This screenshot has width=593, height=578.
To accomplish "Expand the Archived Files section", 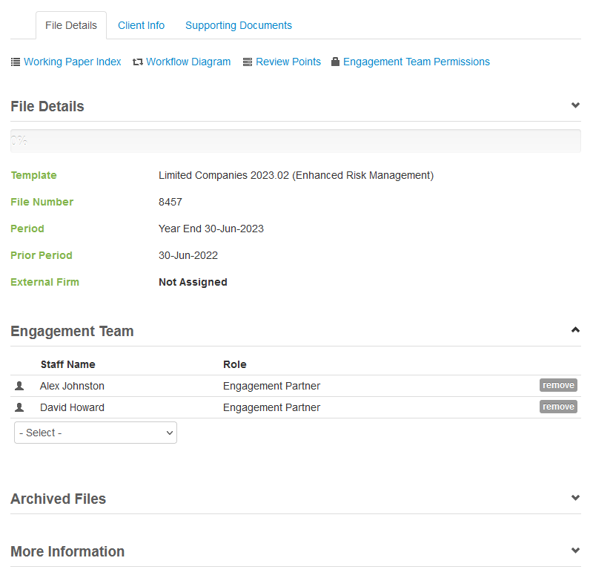I will 575,498.
